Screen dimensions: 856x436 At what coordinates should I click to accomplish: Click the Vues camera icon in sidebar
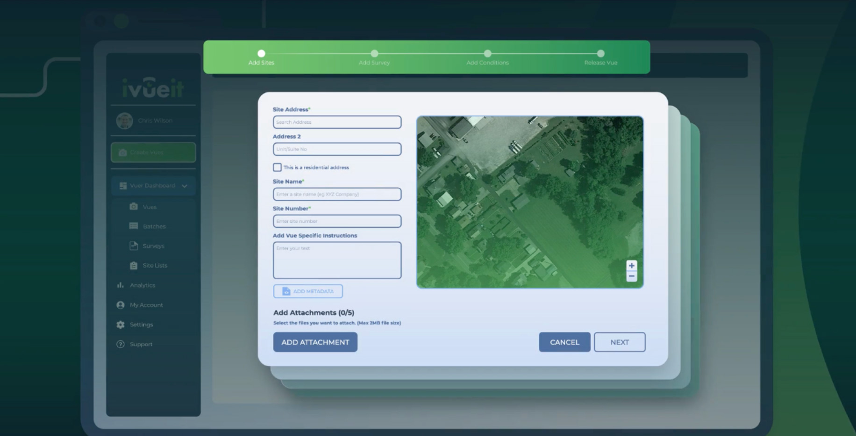point(134,206)
